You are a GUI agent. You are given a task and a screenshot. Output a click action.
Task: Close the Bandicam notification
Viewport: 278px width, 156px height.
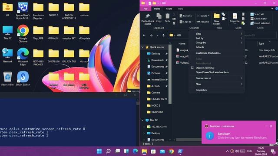pos(271,126)
